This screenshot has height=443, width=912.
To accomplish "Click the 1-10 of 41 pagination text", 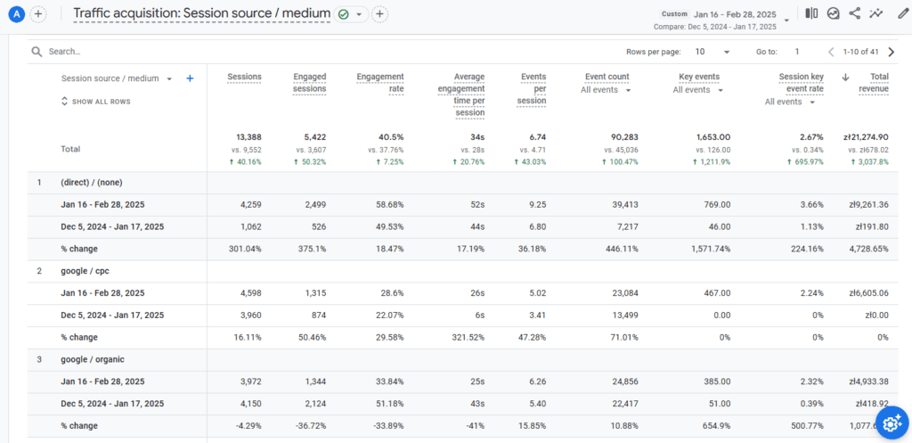I will pyautogui.click(x=861, y=52).
